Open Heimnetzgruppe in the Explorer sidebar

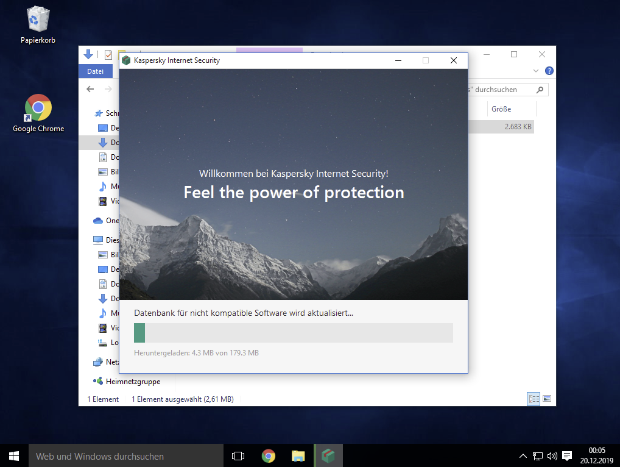click(x=127, y=381)
